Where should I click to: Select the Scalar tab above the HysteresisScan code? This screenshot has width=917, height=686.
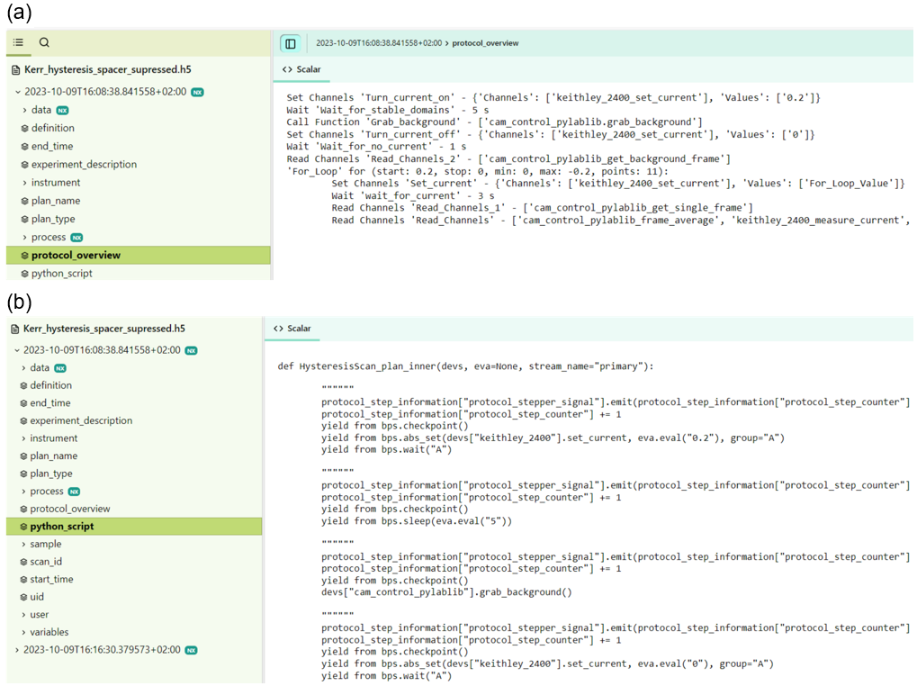coord(292,329)
